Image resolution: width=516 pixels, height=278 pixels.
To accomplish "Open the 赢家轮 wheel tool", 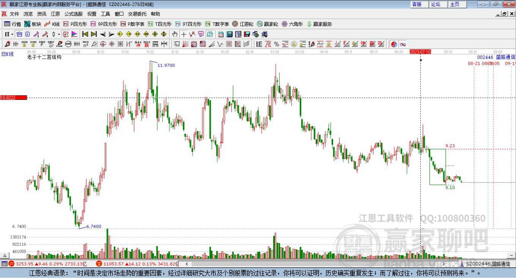I will pyautogui.click(x=267, y=24).
